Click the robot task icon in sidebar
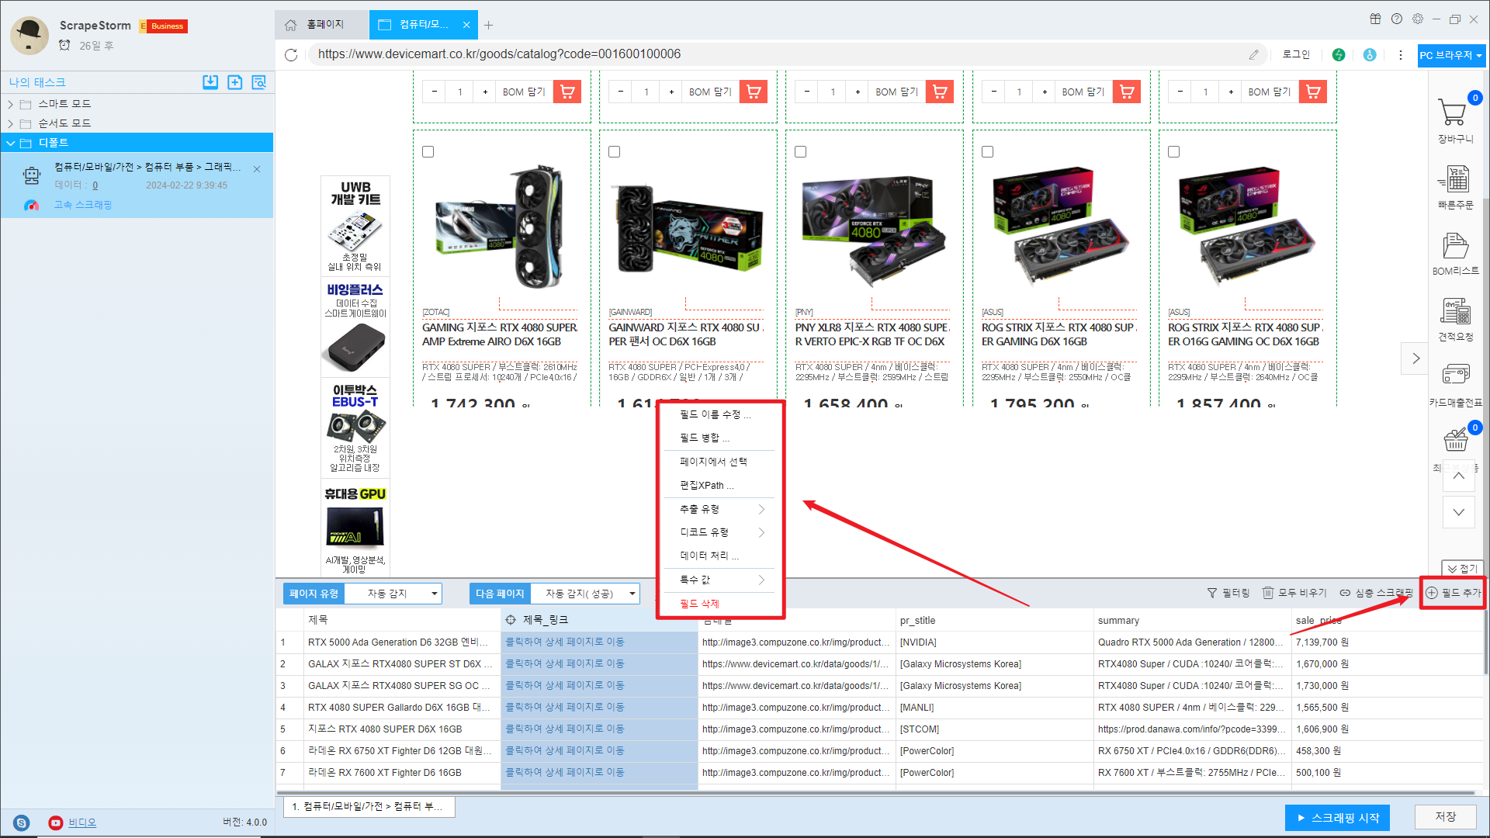The image size is (1490, 838). click(31, 176)
